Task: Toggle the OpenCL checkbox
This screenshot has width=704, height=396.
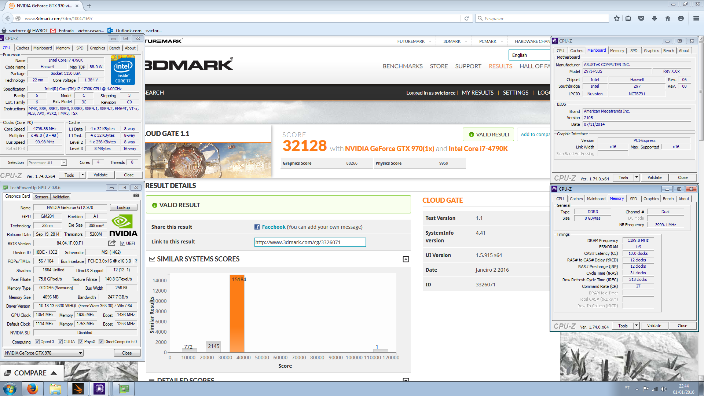Action: tap(37, 342)
